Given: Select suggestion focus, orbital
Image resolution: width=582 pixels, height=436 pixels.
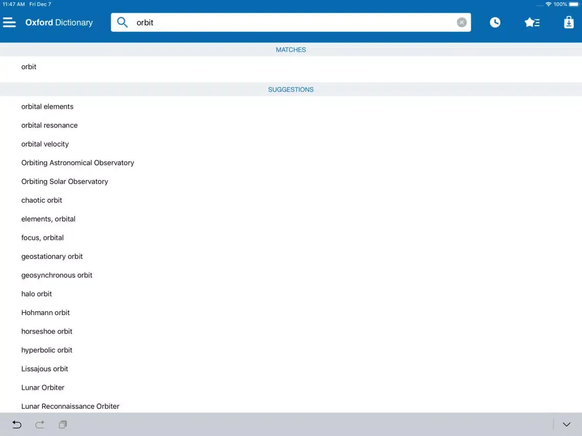Looking at the screenshot, I should pos(43,237).
